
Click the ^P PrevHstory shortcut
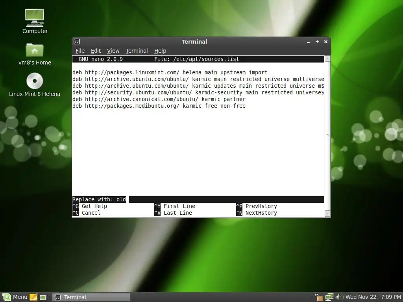click(257, 206)
